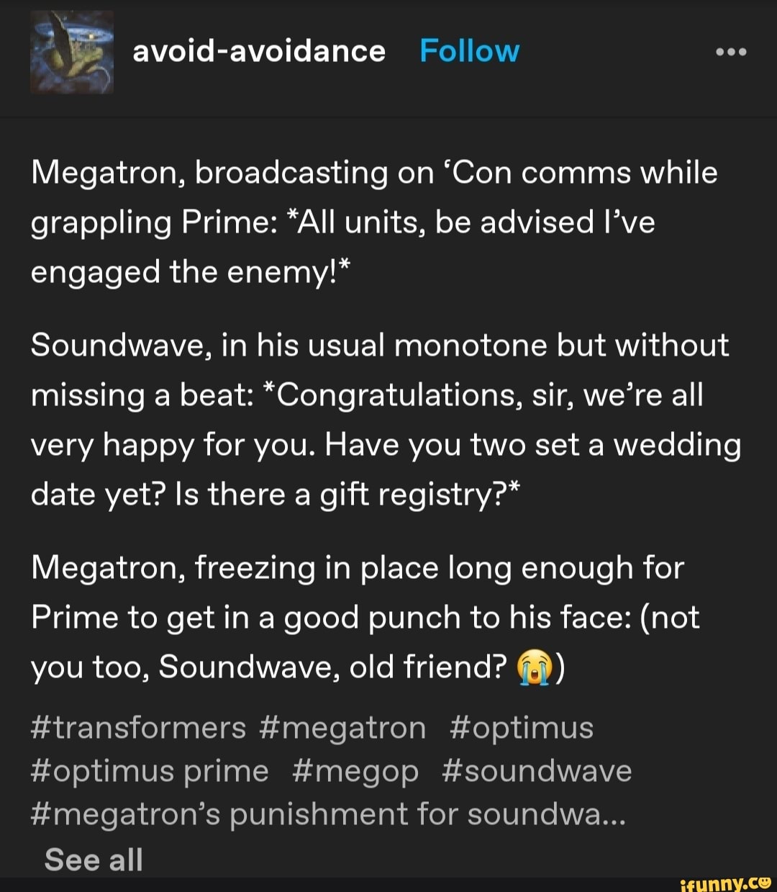Click the standalone #optimus tag
The width and height of the screenshot is (777, 892).
click(x=522, y=727)
